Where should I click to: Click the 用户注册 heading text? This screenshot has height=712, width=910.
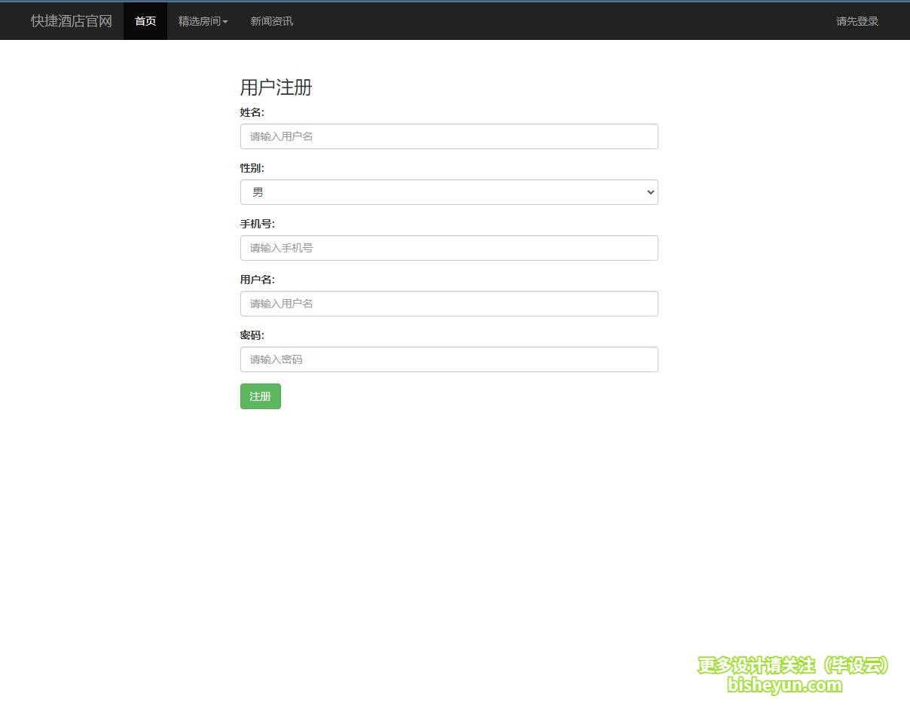click(x=276, y=87)
